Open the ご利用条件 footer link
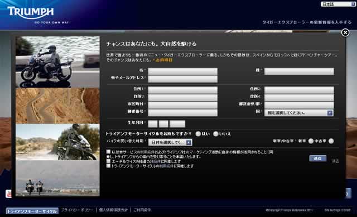 142,210
